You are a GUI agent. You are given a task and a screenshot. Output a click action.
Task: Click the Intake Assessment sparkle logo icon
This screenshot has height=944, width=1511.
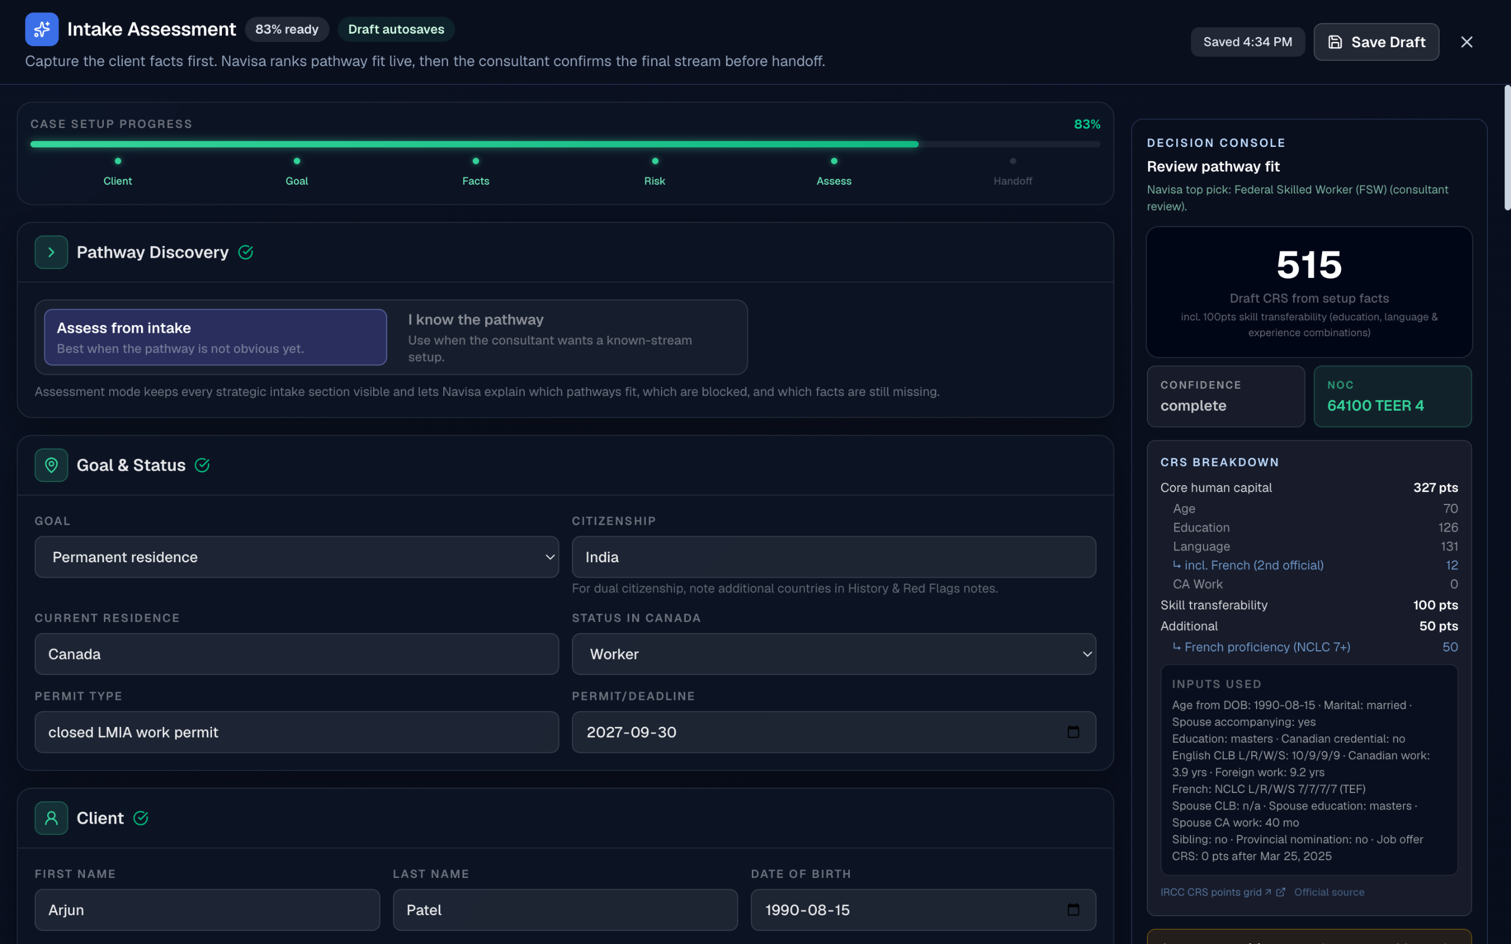pos(42,29)
